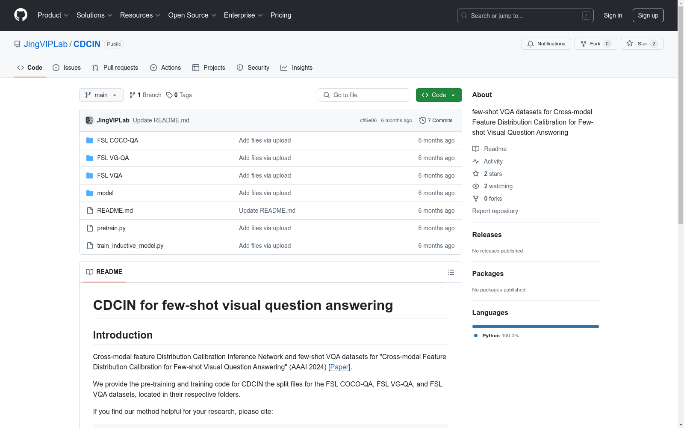The image size is (684, 428).
Task: Expand the Open Source menu
Action: click(x=192, y=15)
